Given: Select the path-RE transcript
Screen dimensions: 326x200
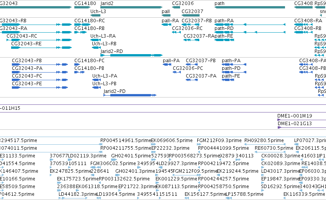Looking at the screenshot, I should tap(224, 36).
